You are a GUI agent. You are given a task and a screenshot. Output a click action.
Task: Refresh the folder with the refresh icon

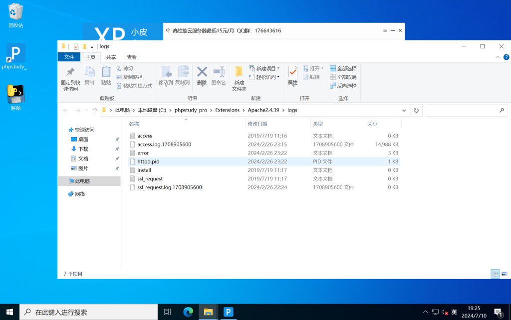point(416,110)
